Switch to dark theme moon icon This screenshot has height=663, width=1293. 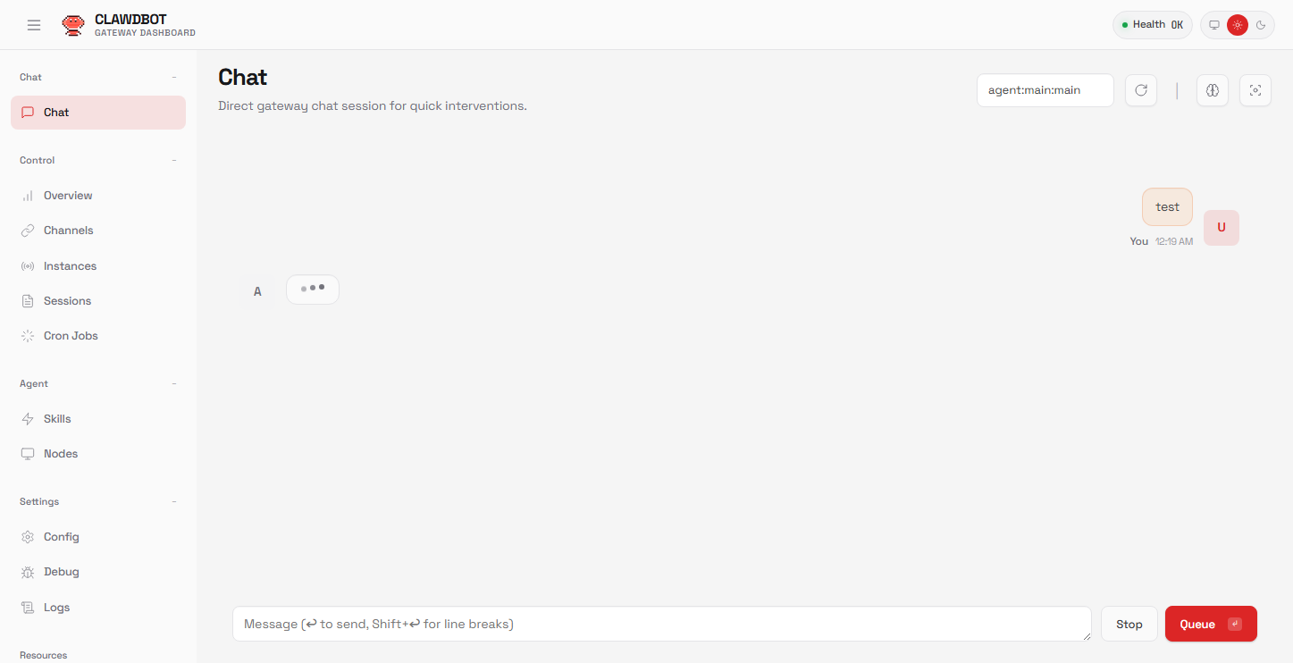tap(1261, 25)
